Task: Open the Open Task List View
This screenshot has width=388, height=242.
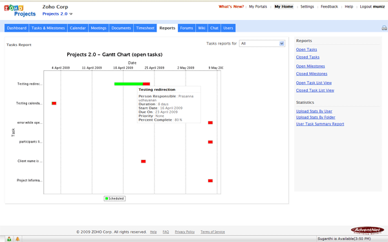Action: coord(314,83)
